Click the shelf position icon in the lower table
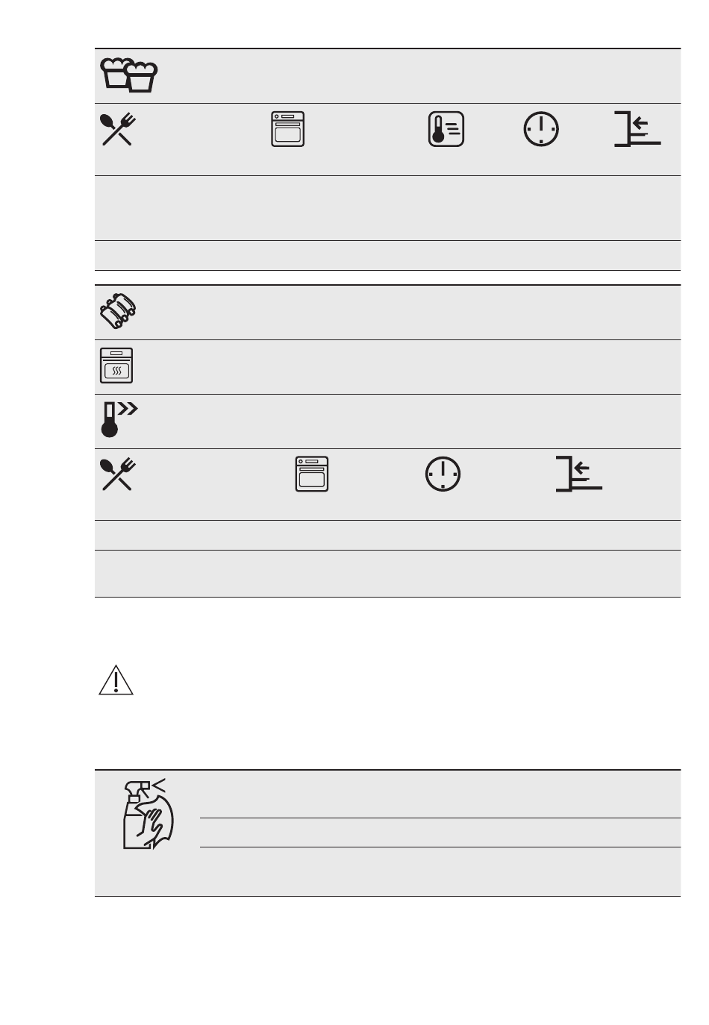Image resolution: width=709 pixels, height=1025 pixels. 579,474
